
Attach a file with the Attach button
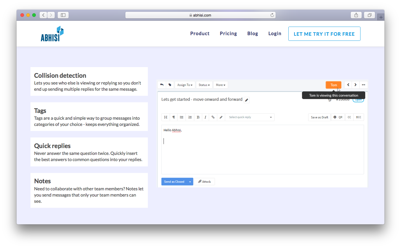(204, 181)
